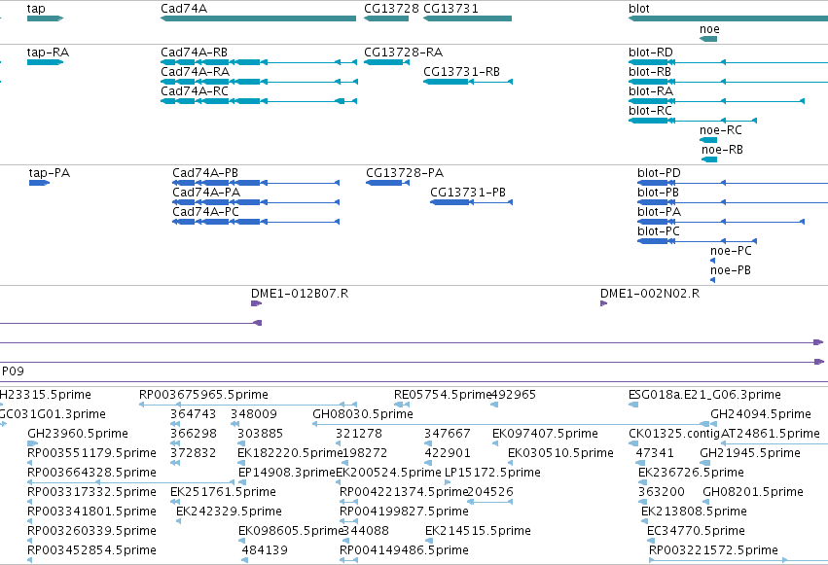Click the GH08201.5prime EST label

coord(753,492)
